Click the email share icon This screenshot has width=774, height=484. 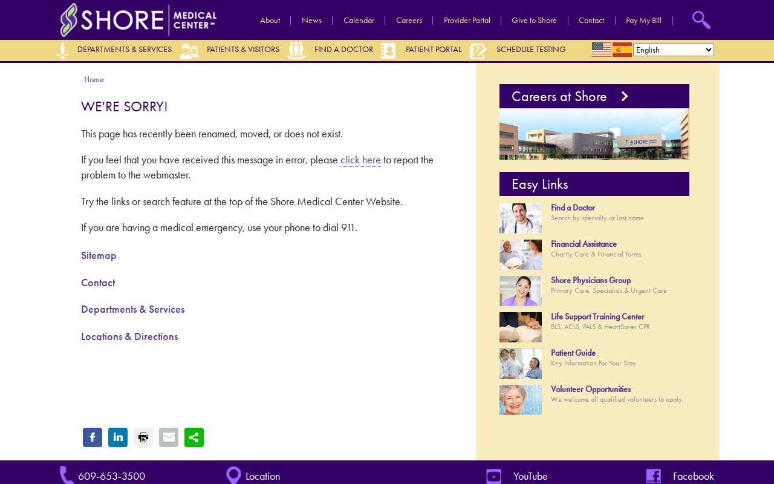pyautogui.click(x=169, y=437)
